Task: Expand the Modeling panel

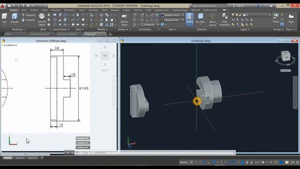Action: tap(18, 29)
